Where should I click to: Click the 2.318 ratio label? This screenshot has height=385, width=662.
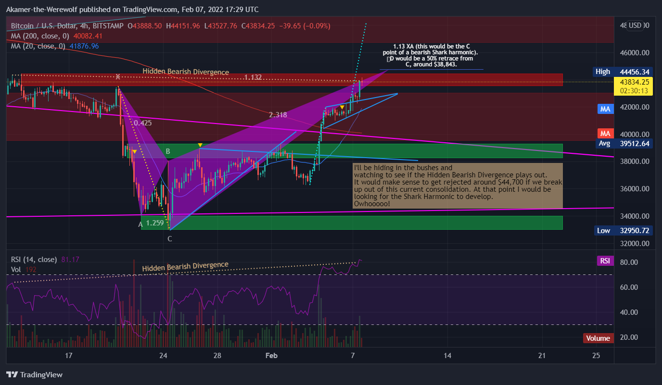278,115
